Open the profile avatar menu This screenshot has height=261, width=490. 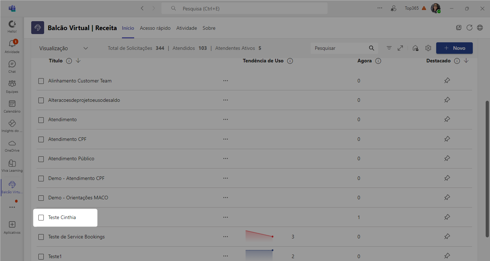[x=435, y=8]
